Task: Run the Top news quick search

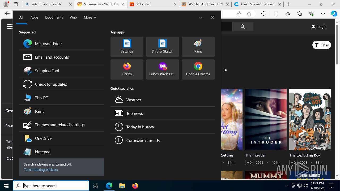Action: [x=163, y=113]
